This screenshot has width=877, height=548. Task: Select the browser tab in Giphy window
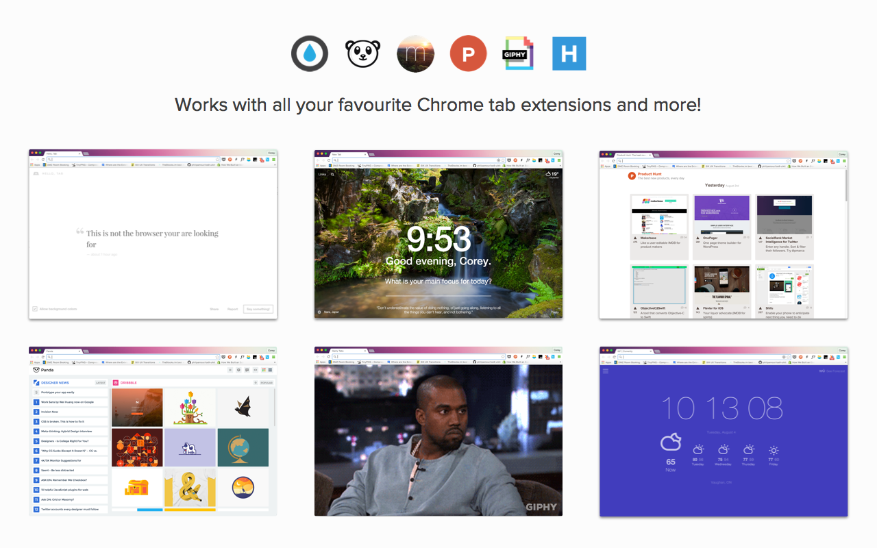(x=348, y=351)
